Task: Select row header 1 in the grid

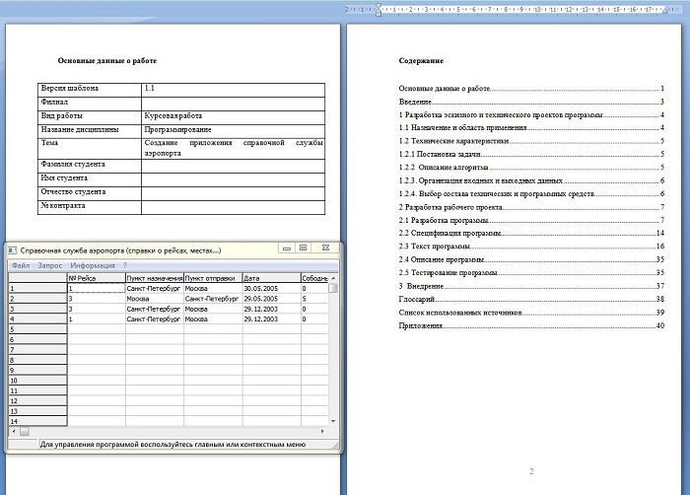Action: click(x=37, y=289)
